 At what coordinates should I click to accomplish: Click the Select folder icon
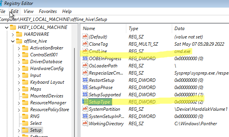coord(25,123)
